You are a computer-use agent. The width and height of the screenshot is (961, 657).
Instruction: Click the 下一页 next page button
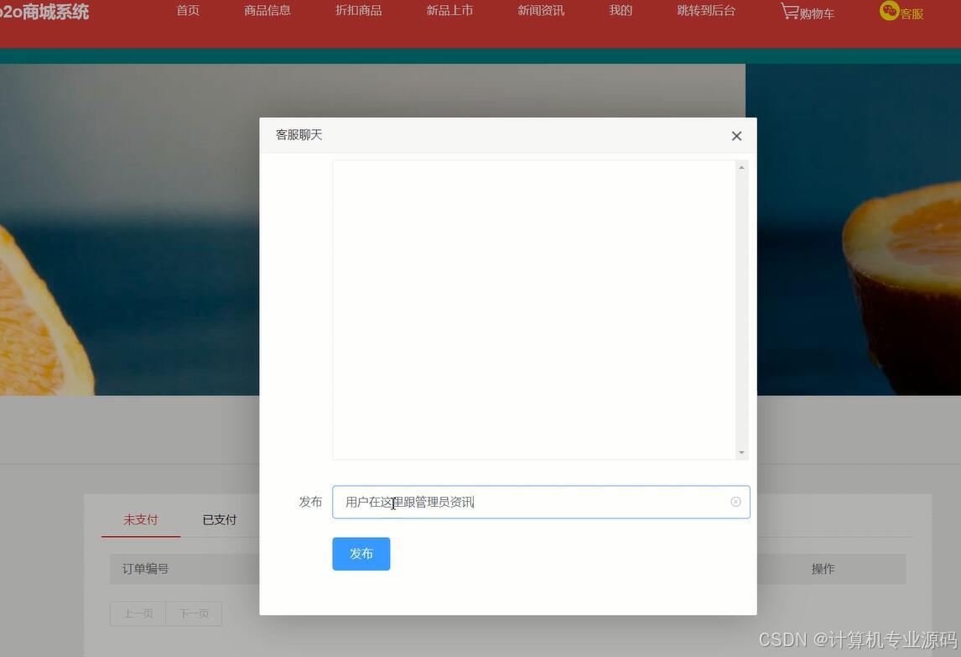[x=194, y=613]
